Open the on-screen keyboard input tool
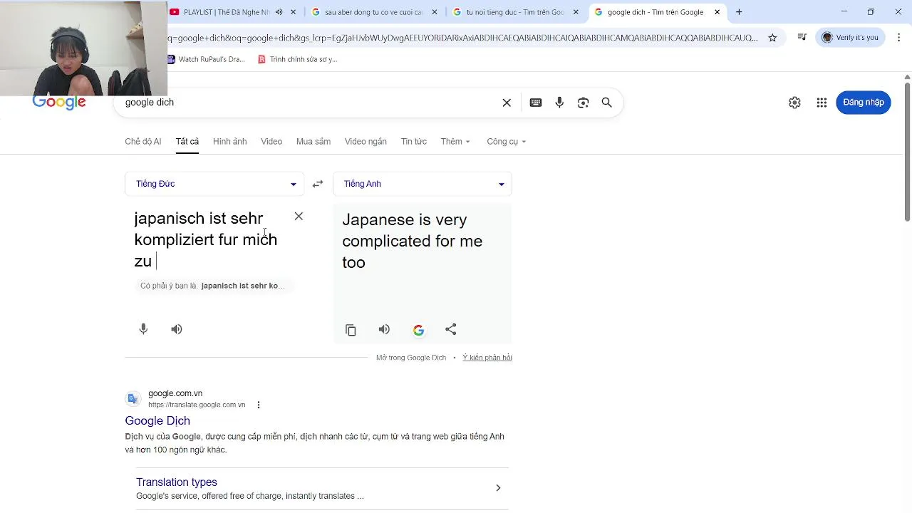912x513 pixels. [536, 103]
